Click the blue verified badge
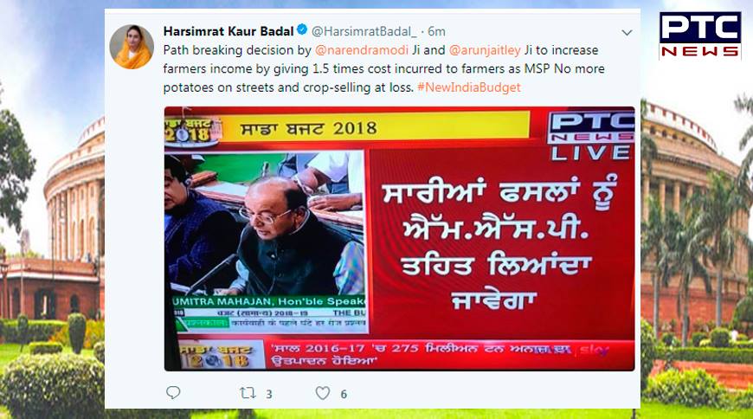The width and height of the screenshot is (753, 419). point(302,29)
